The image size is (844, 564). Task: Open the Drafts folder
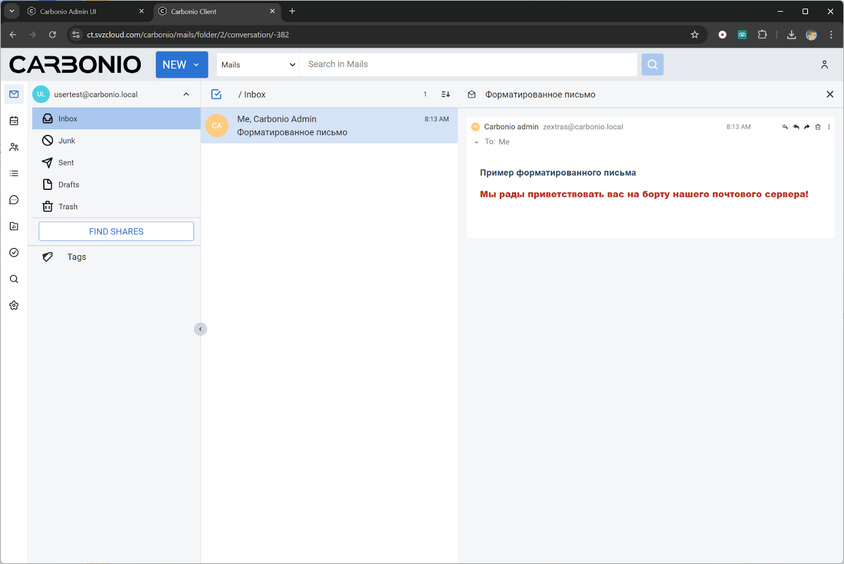coord(116,184)
